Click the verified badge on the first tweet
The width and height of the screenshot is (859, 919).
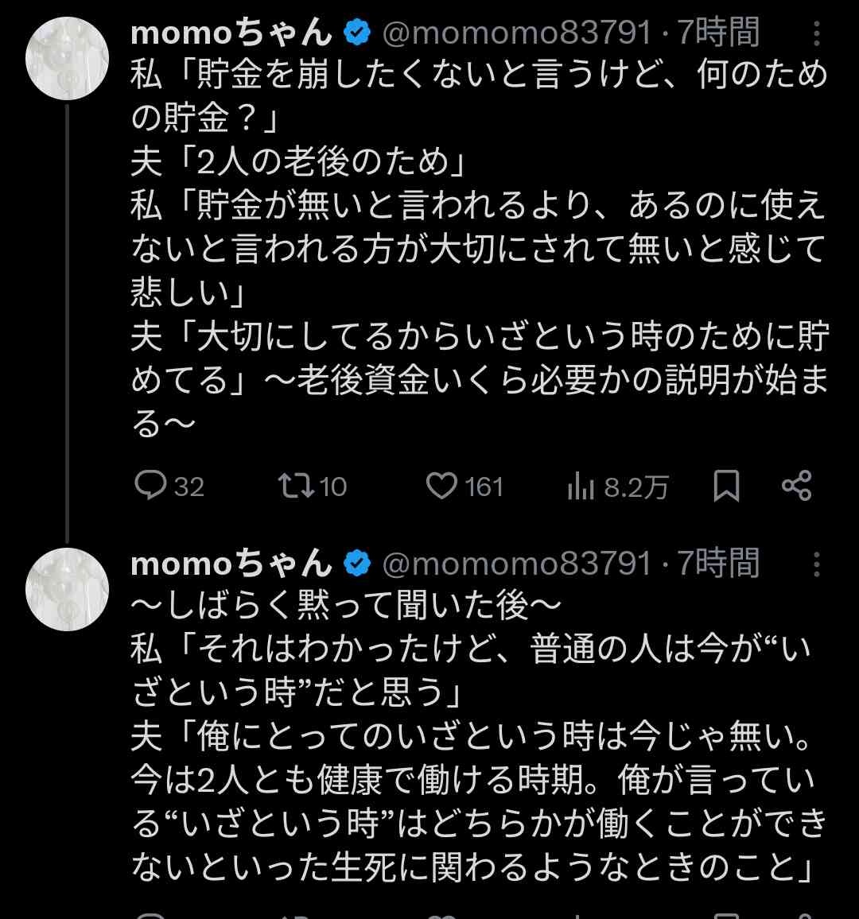tap(357, 33)
